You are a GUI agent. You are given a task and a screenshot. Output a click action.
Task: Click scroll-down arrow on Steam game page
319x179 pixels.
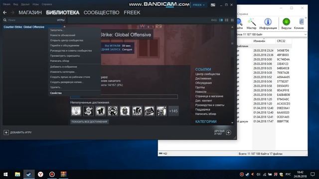[232, 123]
